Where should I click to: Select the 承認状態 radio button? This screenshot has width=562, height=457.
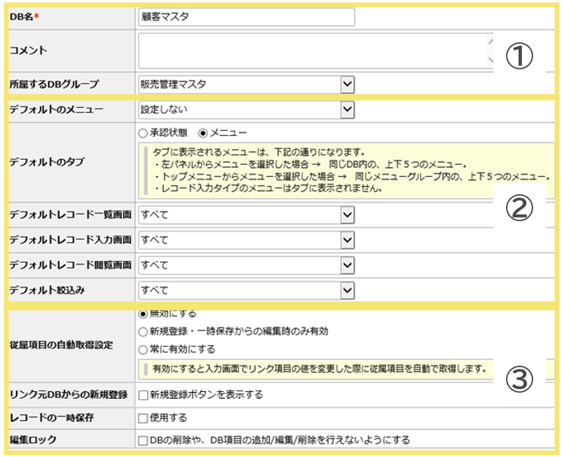pyautogui.click(x=143, y=132)
